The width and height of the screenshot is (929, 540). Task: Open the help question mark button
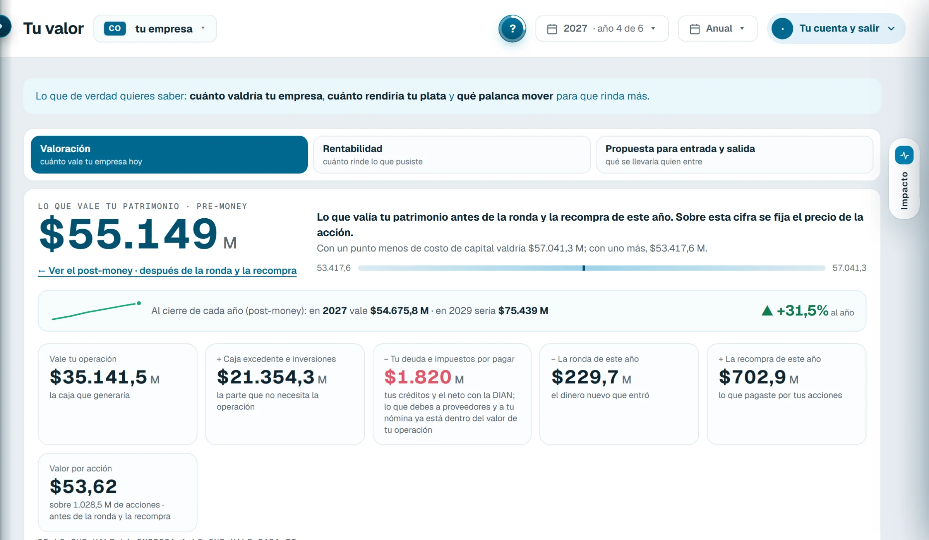point(512,28)
